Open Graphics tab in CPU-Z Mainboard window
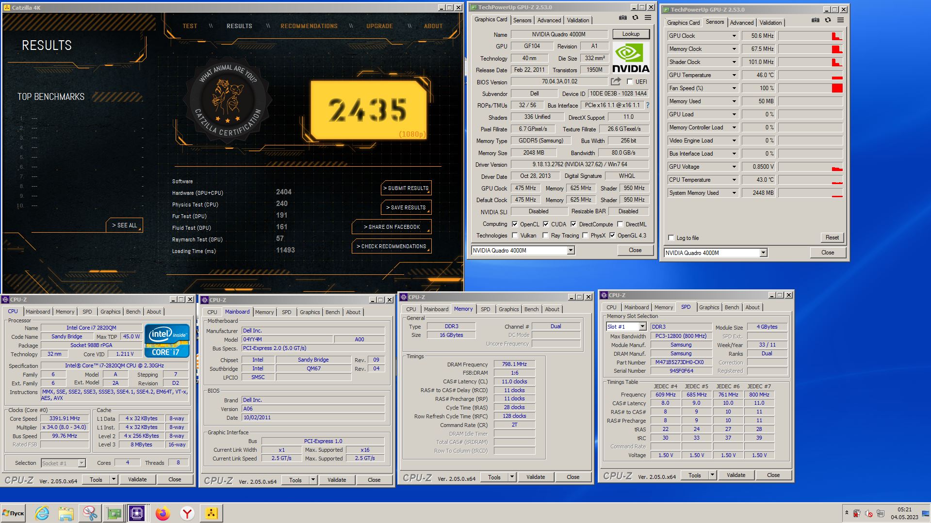This screenshot has height=523, width=931. (310, 312)
